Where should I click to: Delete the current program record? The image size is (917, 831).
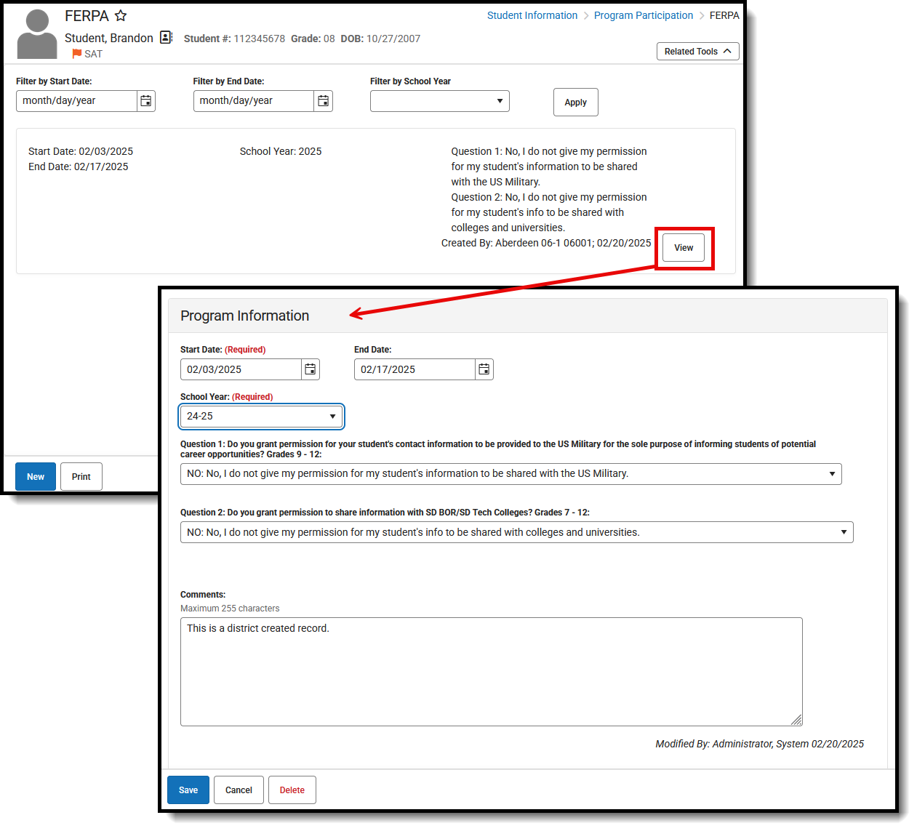click(x=292, y=790)
